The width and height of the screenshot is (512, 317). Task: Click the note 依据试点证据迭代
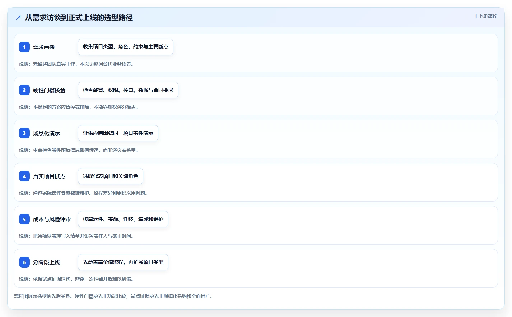(52, 279)
